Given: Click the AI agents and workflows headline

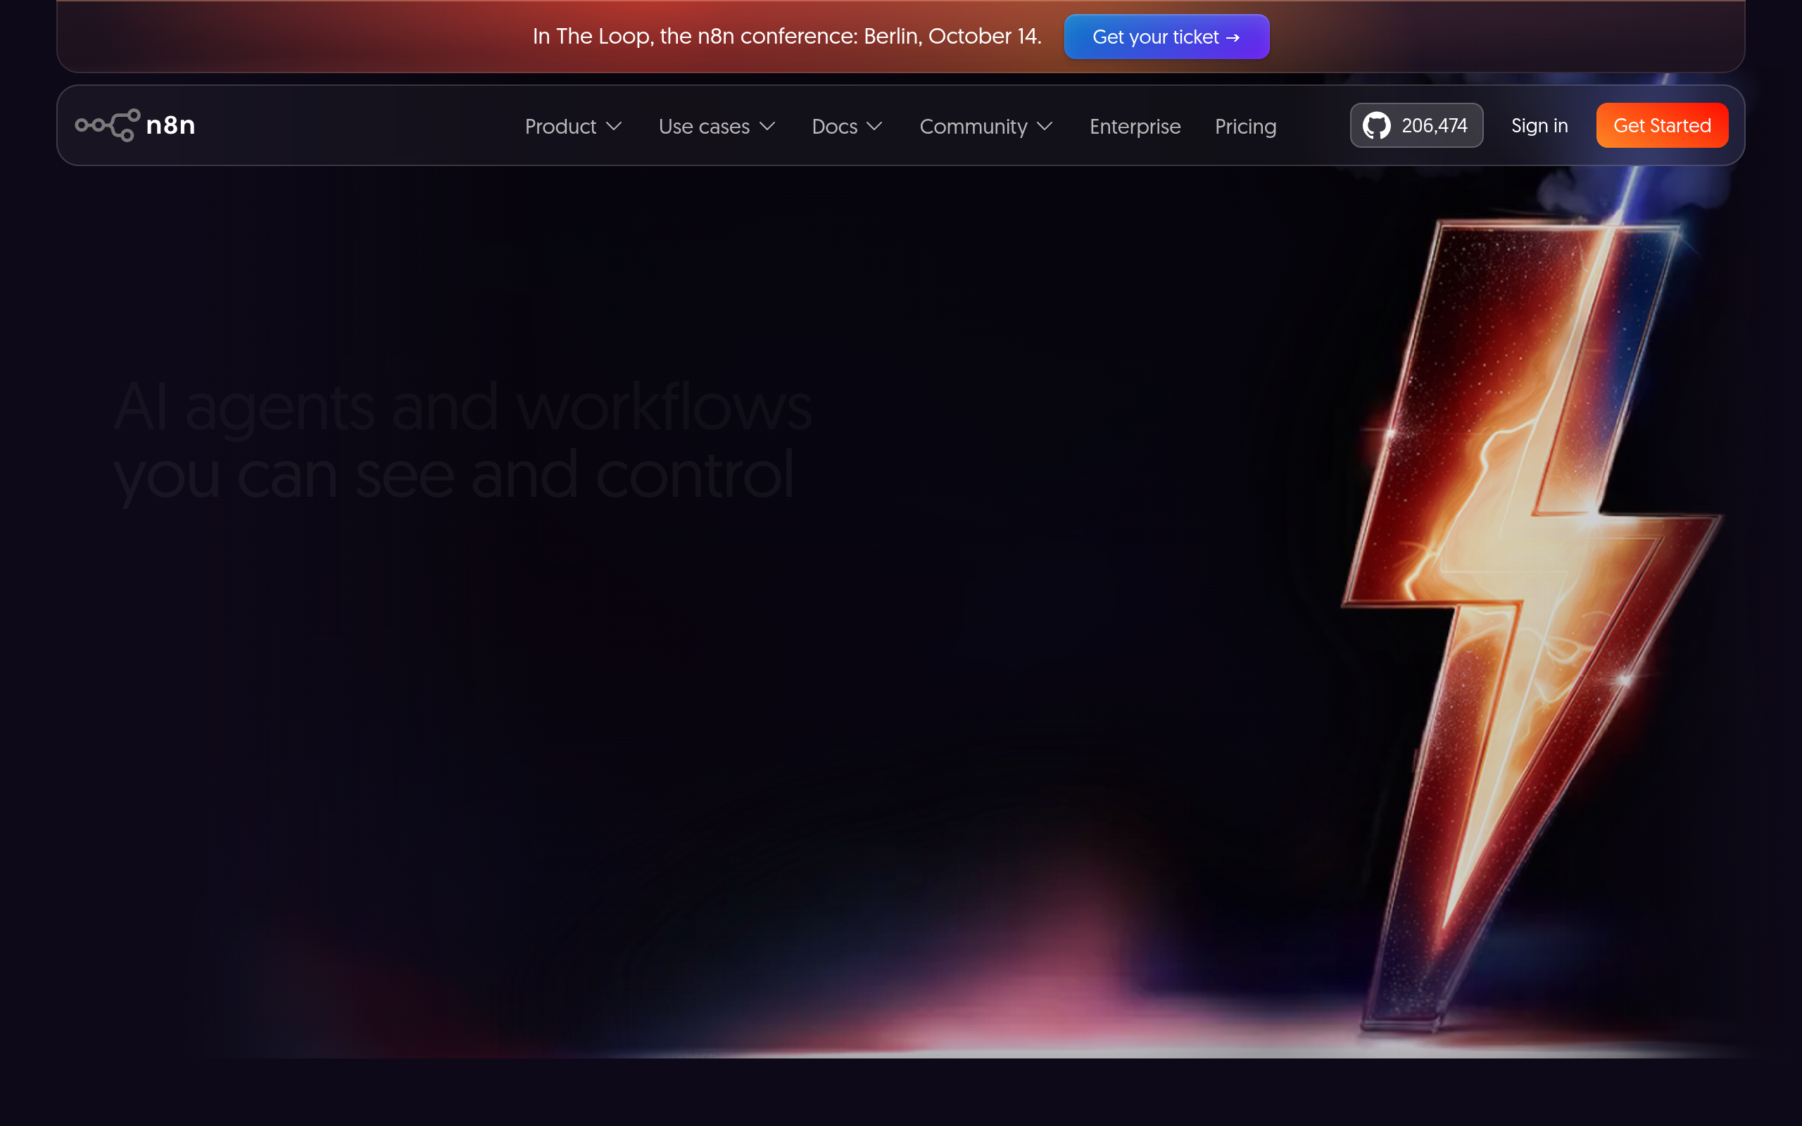Looking at the screenshot, I should (462, 441).
